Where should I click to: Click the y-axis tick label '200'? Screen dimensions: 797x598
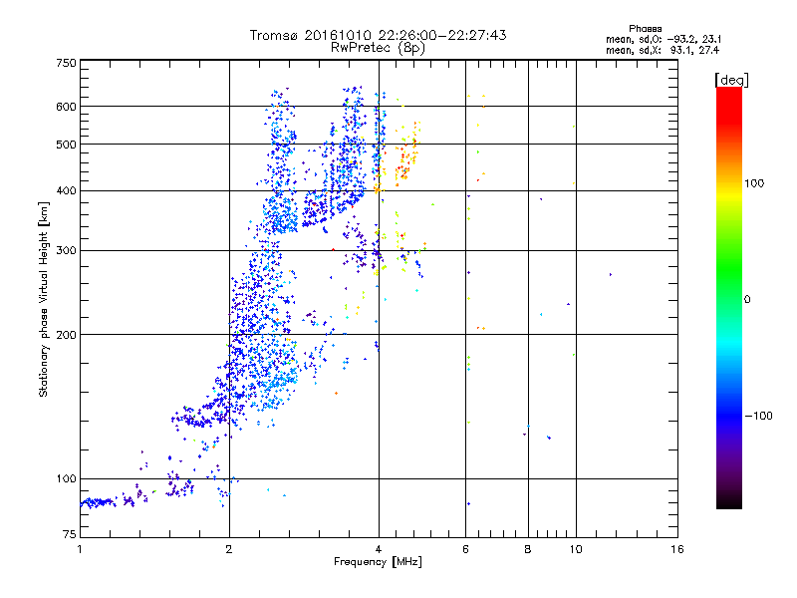(x=66, y=335)
